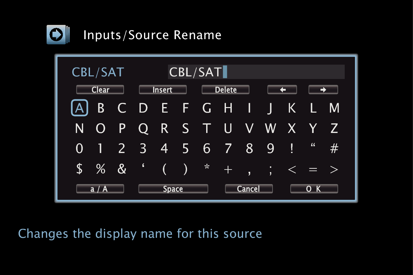The width and height of the screenshot is (413, 275).
Task: Select the hash symbol key
Action: click(x=334, y=148)
